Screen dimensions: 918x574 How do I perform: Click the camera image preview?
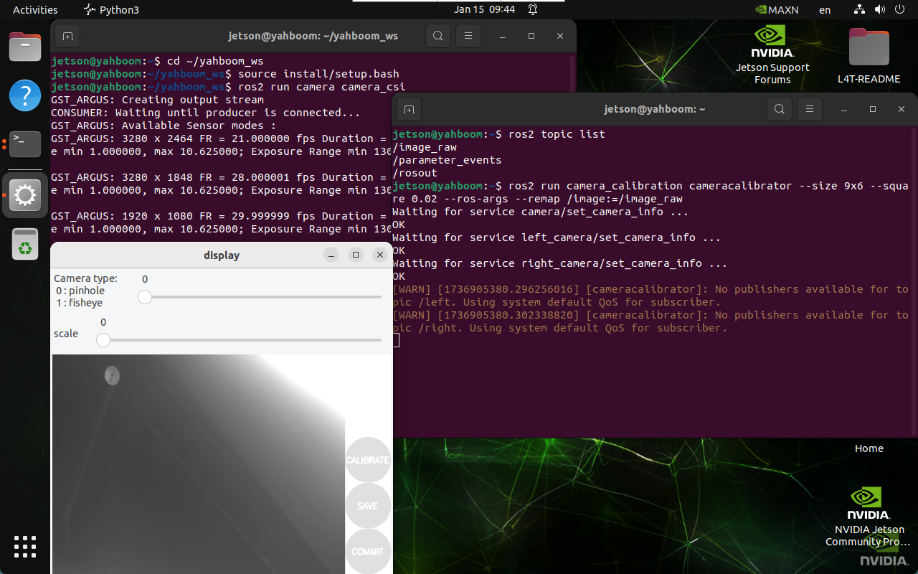click(199, 464)
